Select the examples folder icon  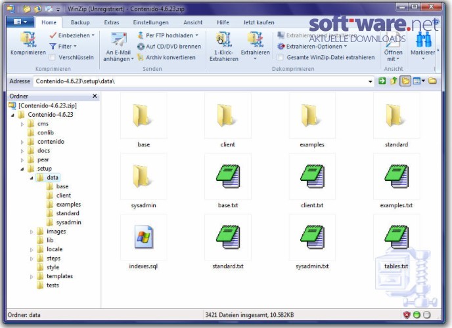pos(311,115)
